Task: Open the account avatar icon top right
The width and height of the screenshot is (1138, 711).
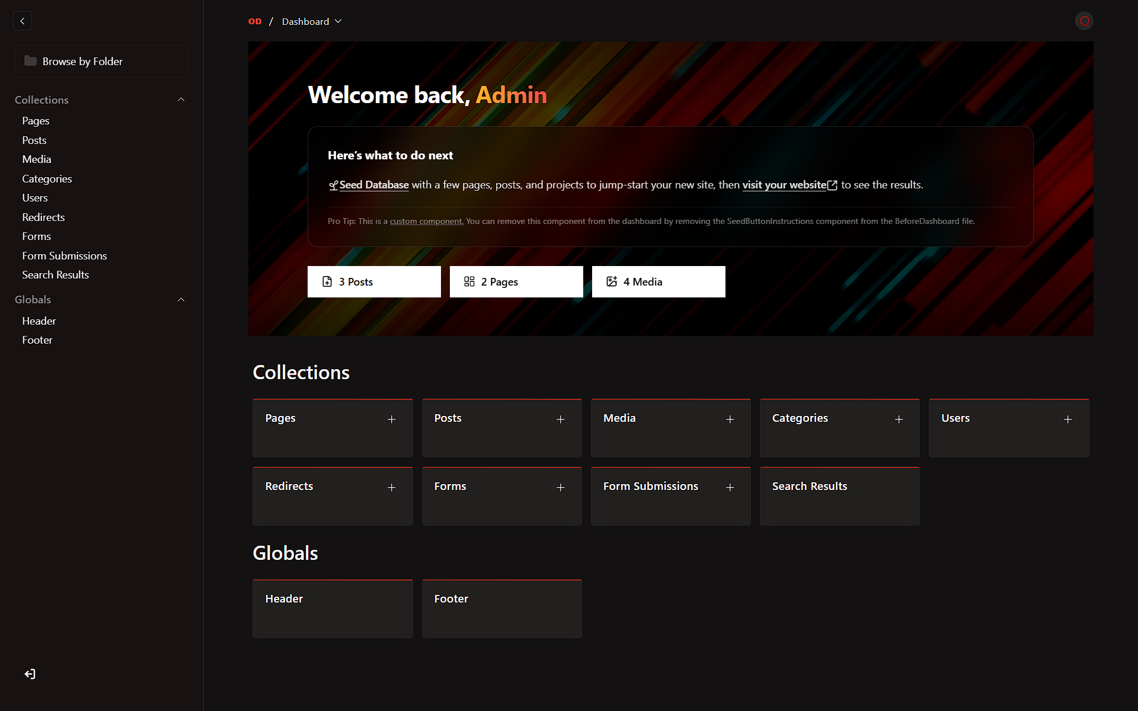Action: pyautogui.click(x=1083, y=21)
